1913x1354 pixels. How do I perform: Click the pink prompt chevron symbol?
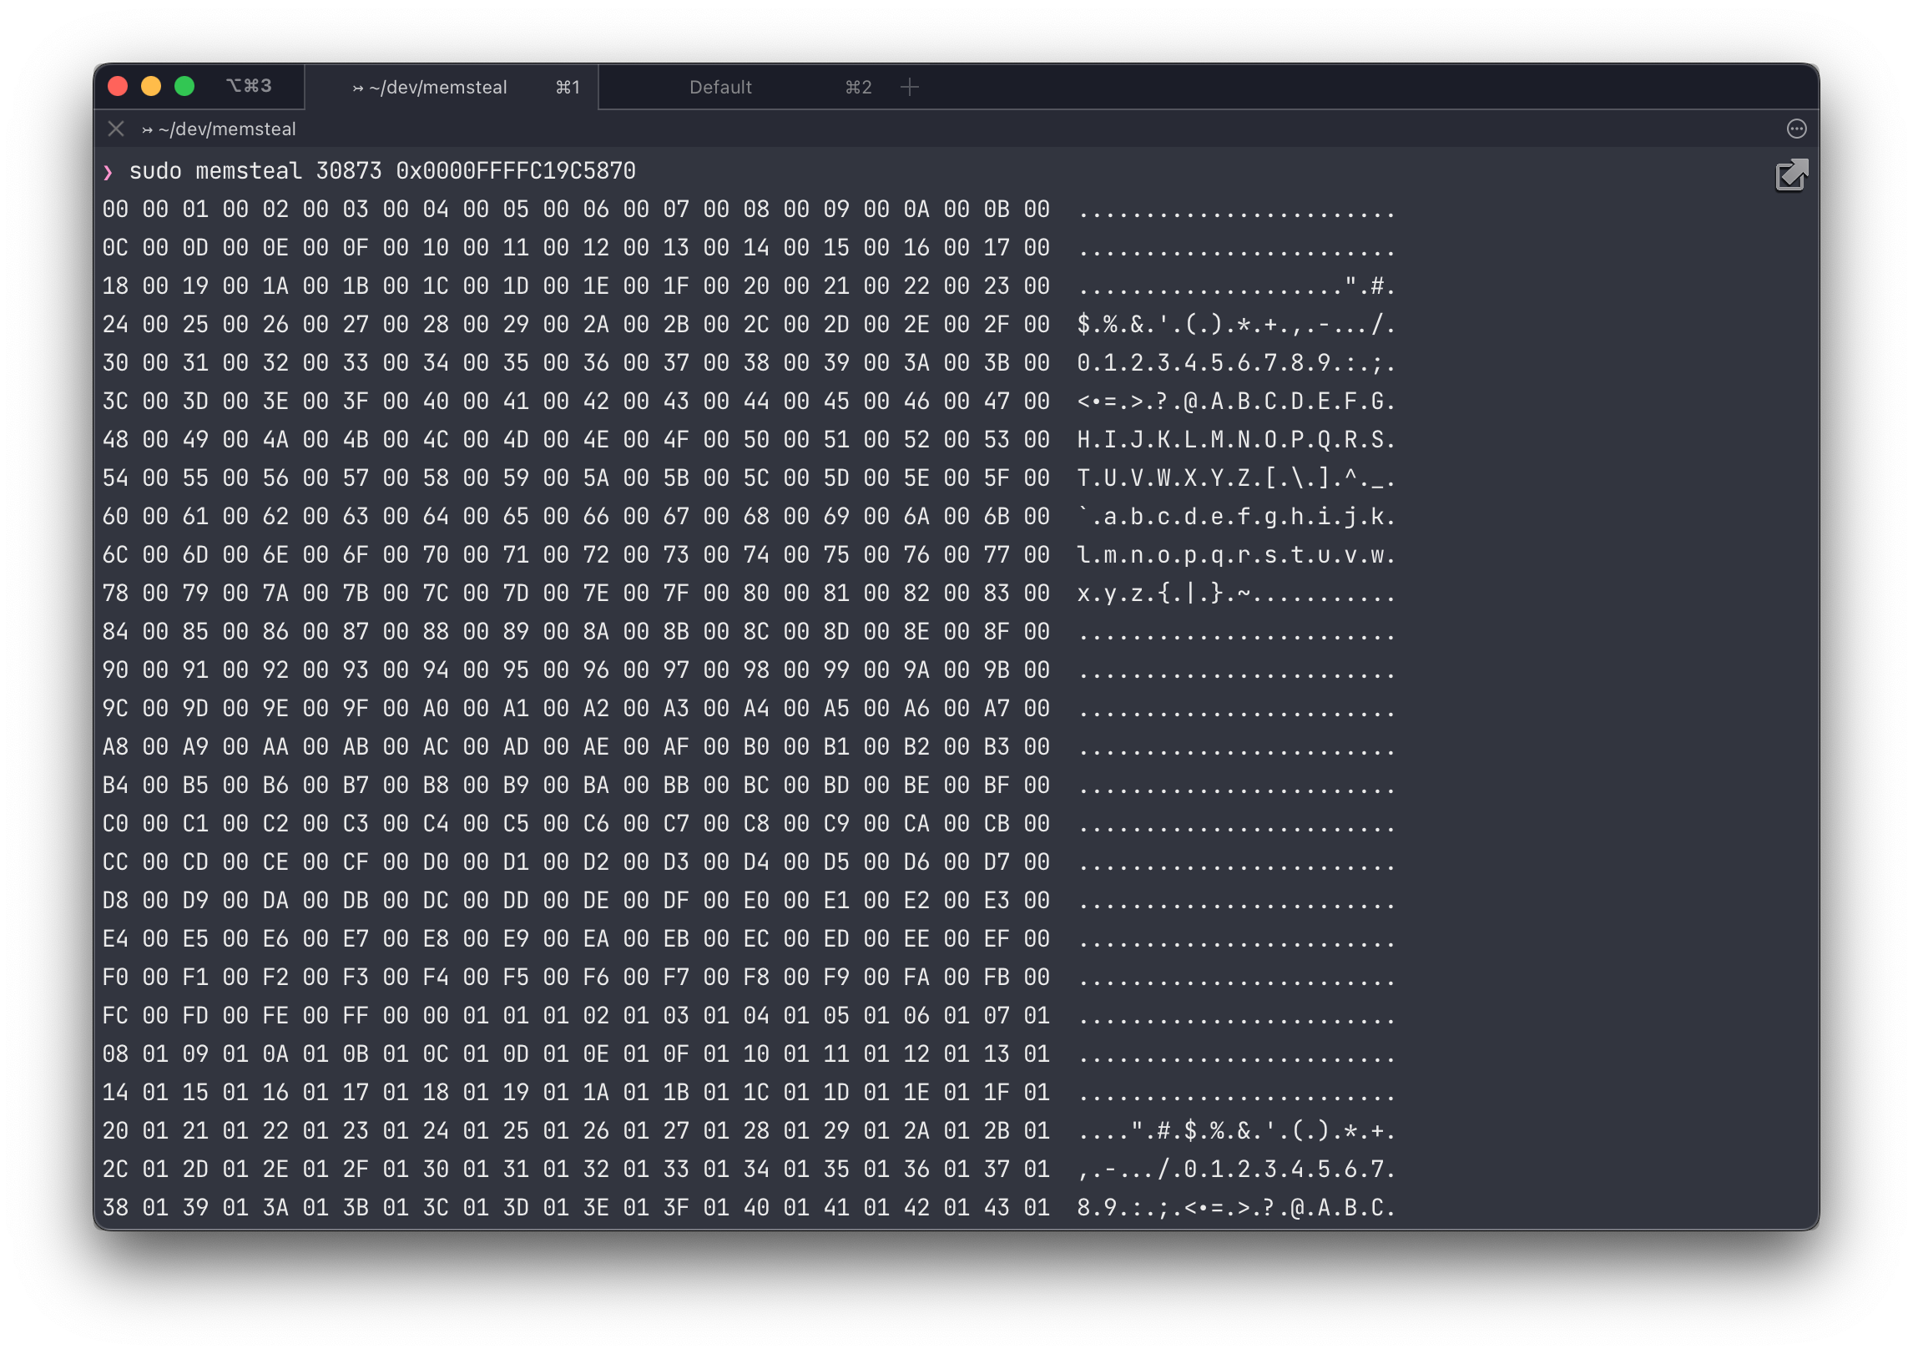pyautogui.click(x=108, y=172)
